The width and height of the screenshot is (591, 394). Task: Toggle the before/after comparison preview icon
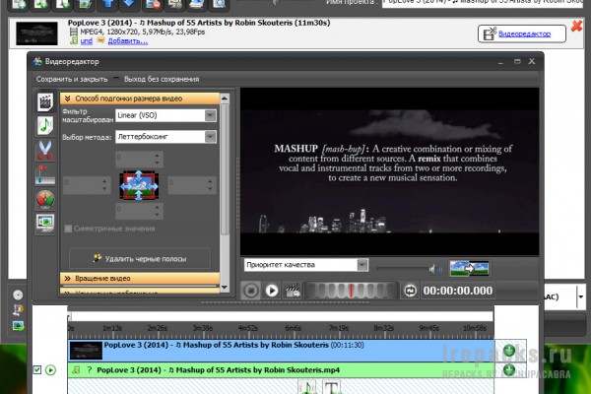(x=469, y=269)
